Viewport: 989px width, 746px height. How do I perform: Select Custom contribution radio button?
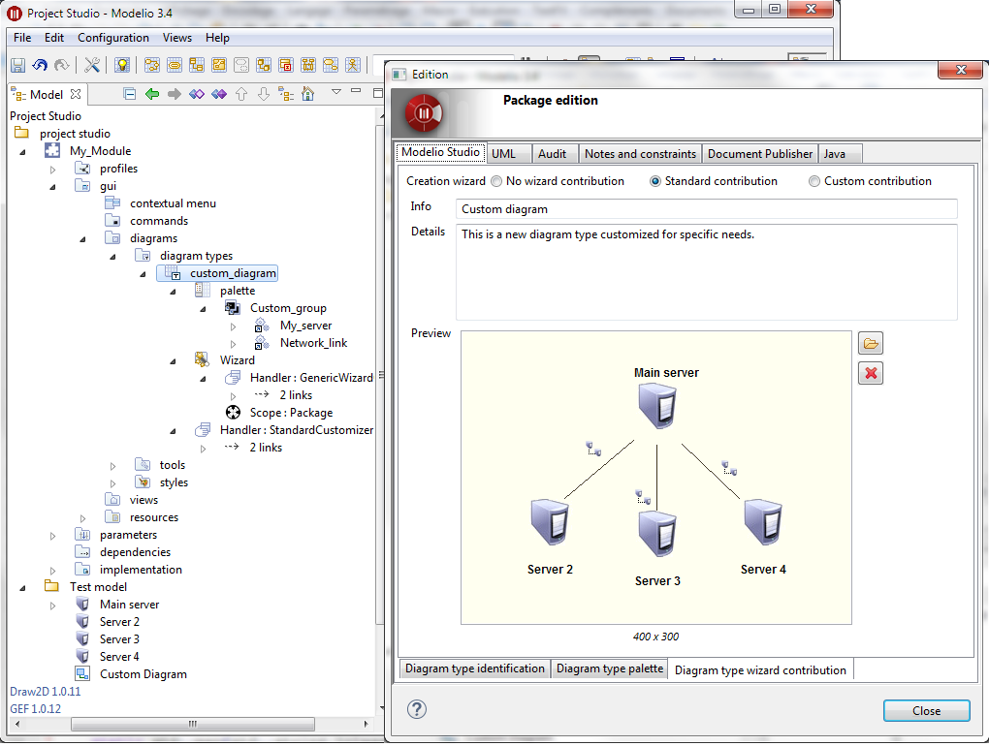coord(814,181)
